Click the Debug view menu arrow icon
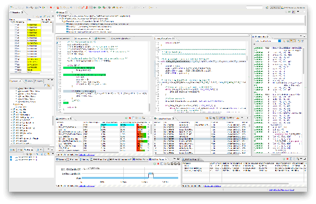The image size is (316, 204). [x=297, y=12]
